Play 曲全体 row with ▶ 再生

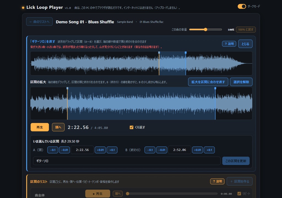[x=98, y=194]
